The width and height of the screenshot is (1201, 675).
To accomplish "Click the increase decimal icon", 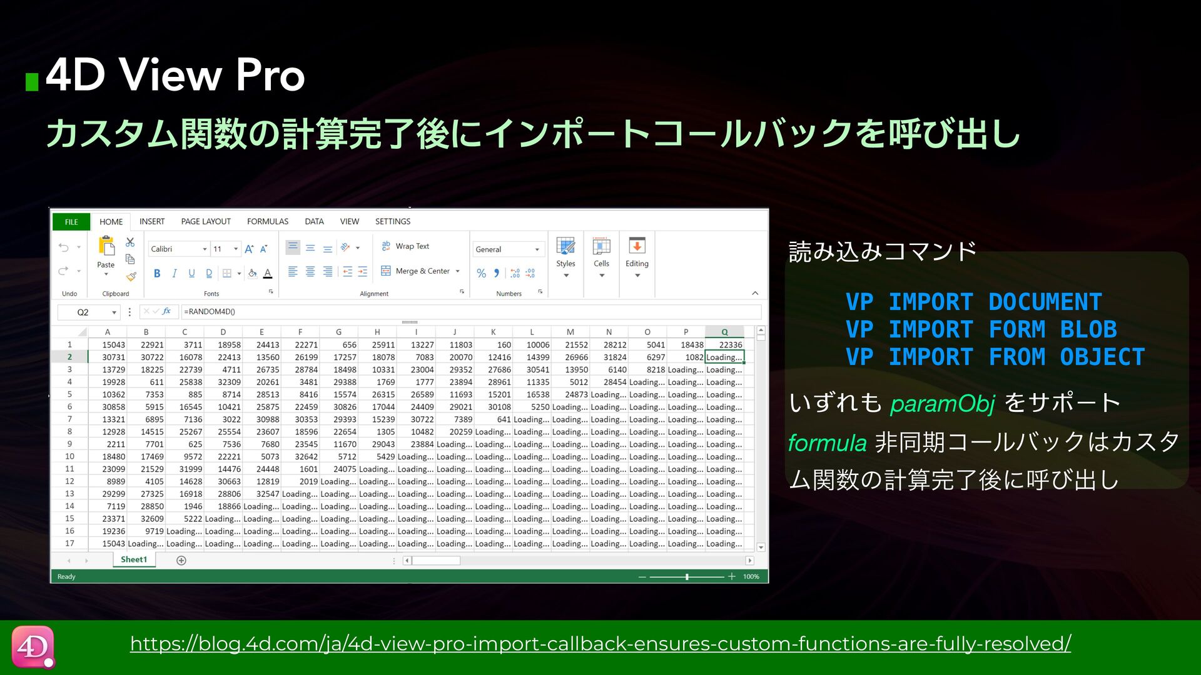I will [515, 273].
